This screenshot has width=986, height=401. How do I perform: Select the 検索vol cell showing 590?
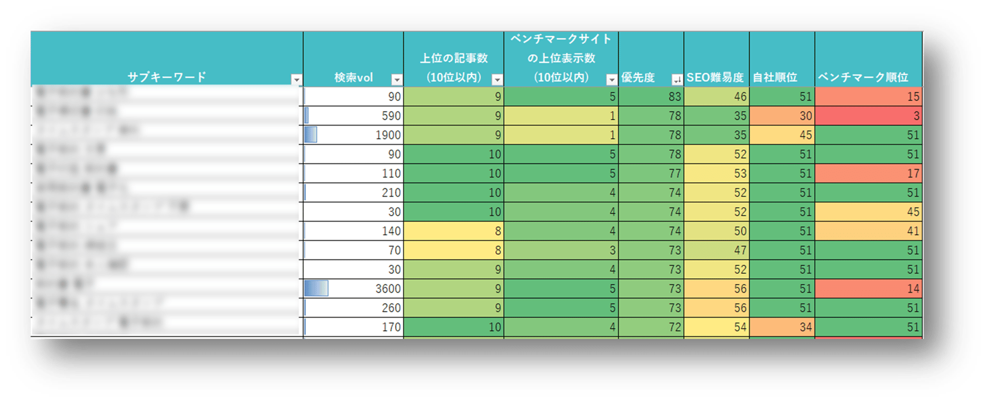(353, 116)
